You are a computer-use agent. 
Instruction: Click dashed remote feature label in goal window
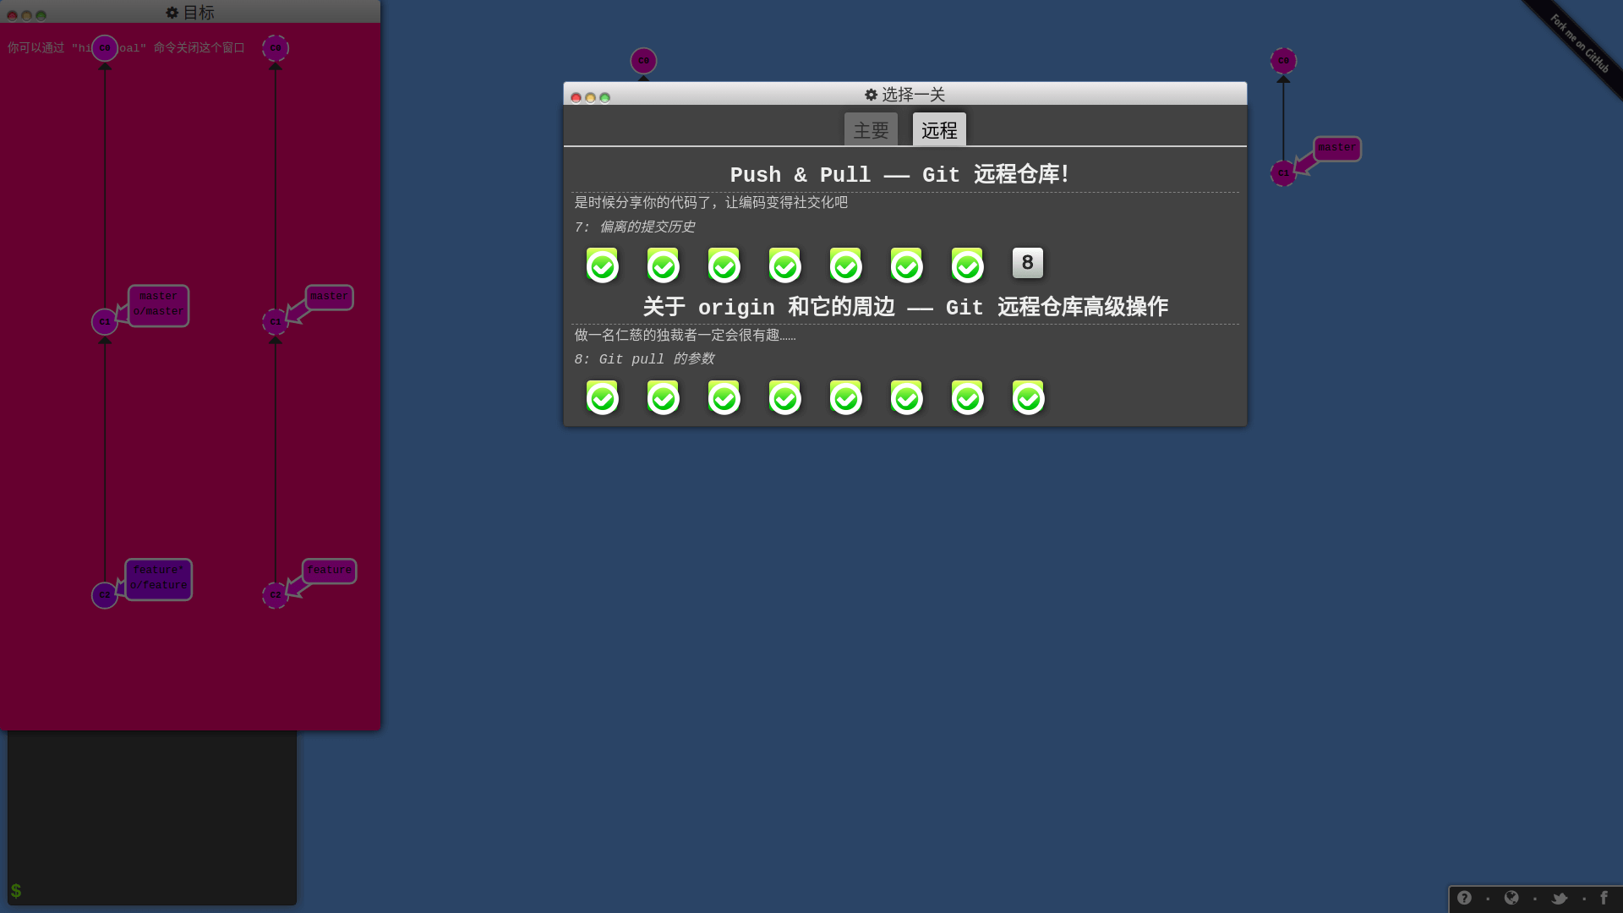tap(329, 571)
